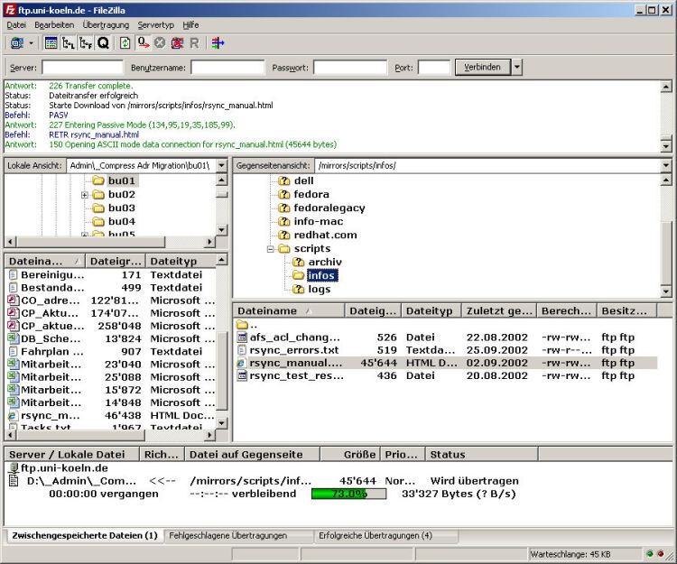
Task: Sort remote files by Dateiname column
Action: (289, 311)
